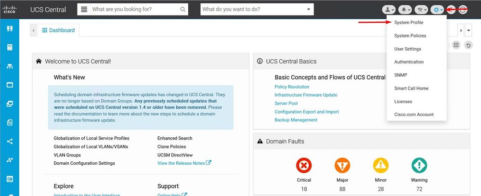Screen dimensions: 481x196
Task: Open the templates stacked-windows icon in sidebar
Action: pos(10,104)
